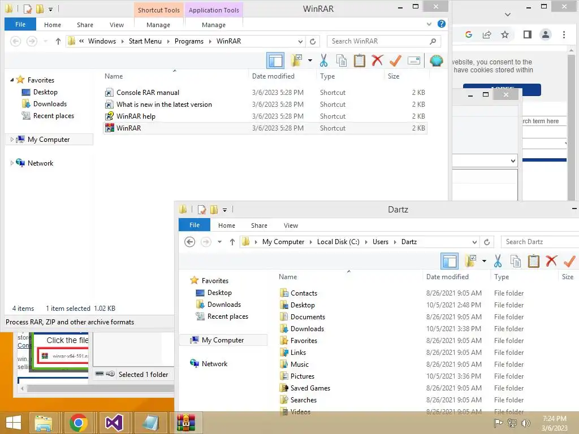Refresh the WinRAR folder view
The image size is (579, 434).
click(313, 41)
